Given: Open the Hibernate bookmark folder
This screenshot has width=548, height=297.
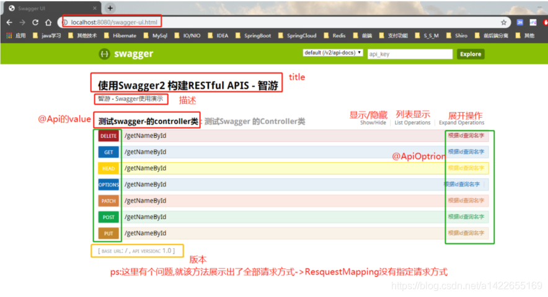Looking at the screenshot, I should coord(120,36).
